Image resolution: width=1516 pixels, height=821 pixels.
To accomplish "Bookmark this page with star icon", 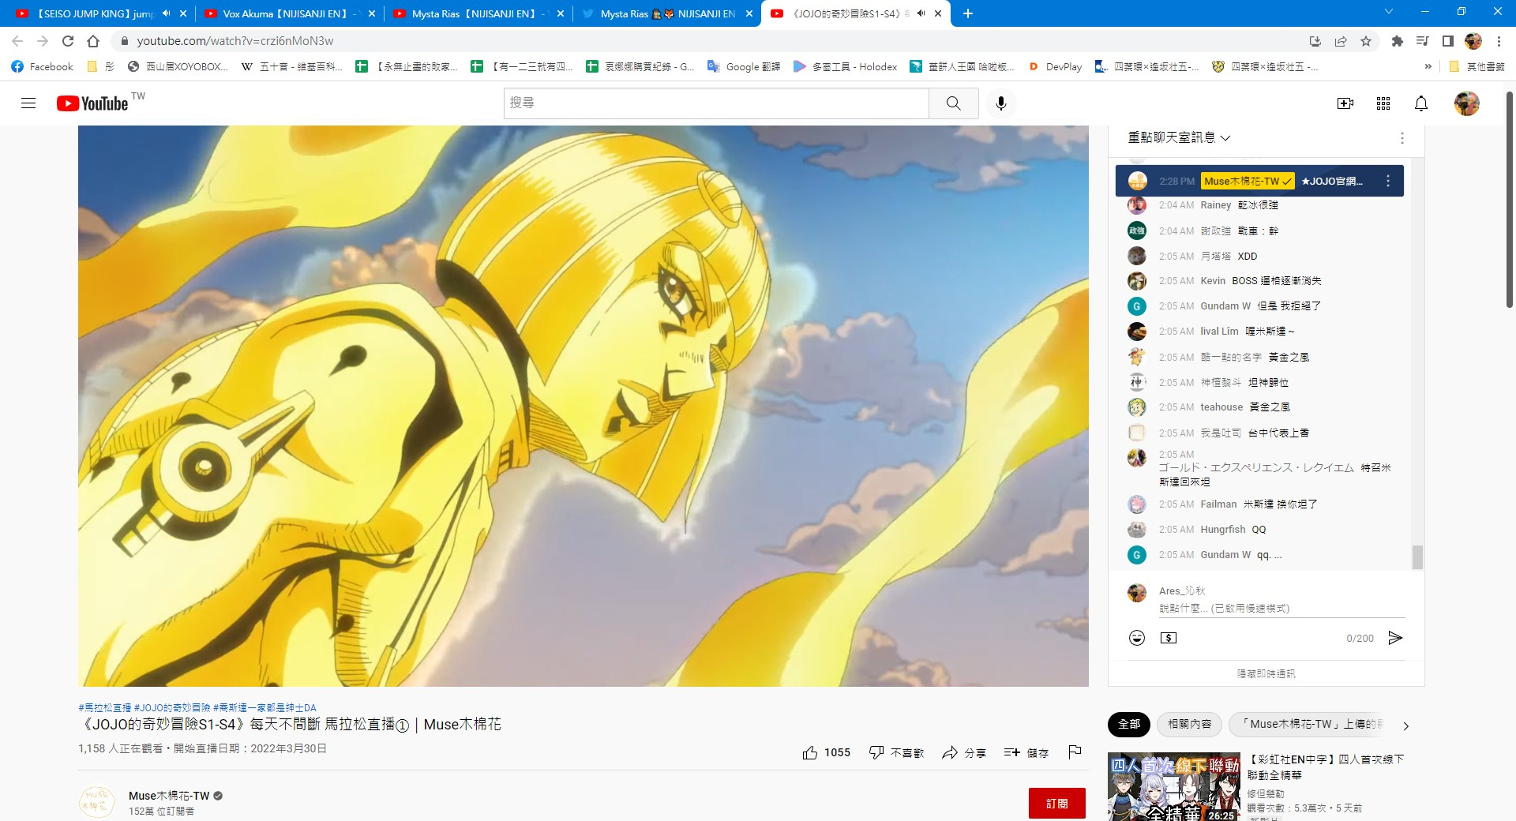I will [x=1366, y=41].
